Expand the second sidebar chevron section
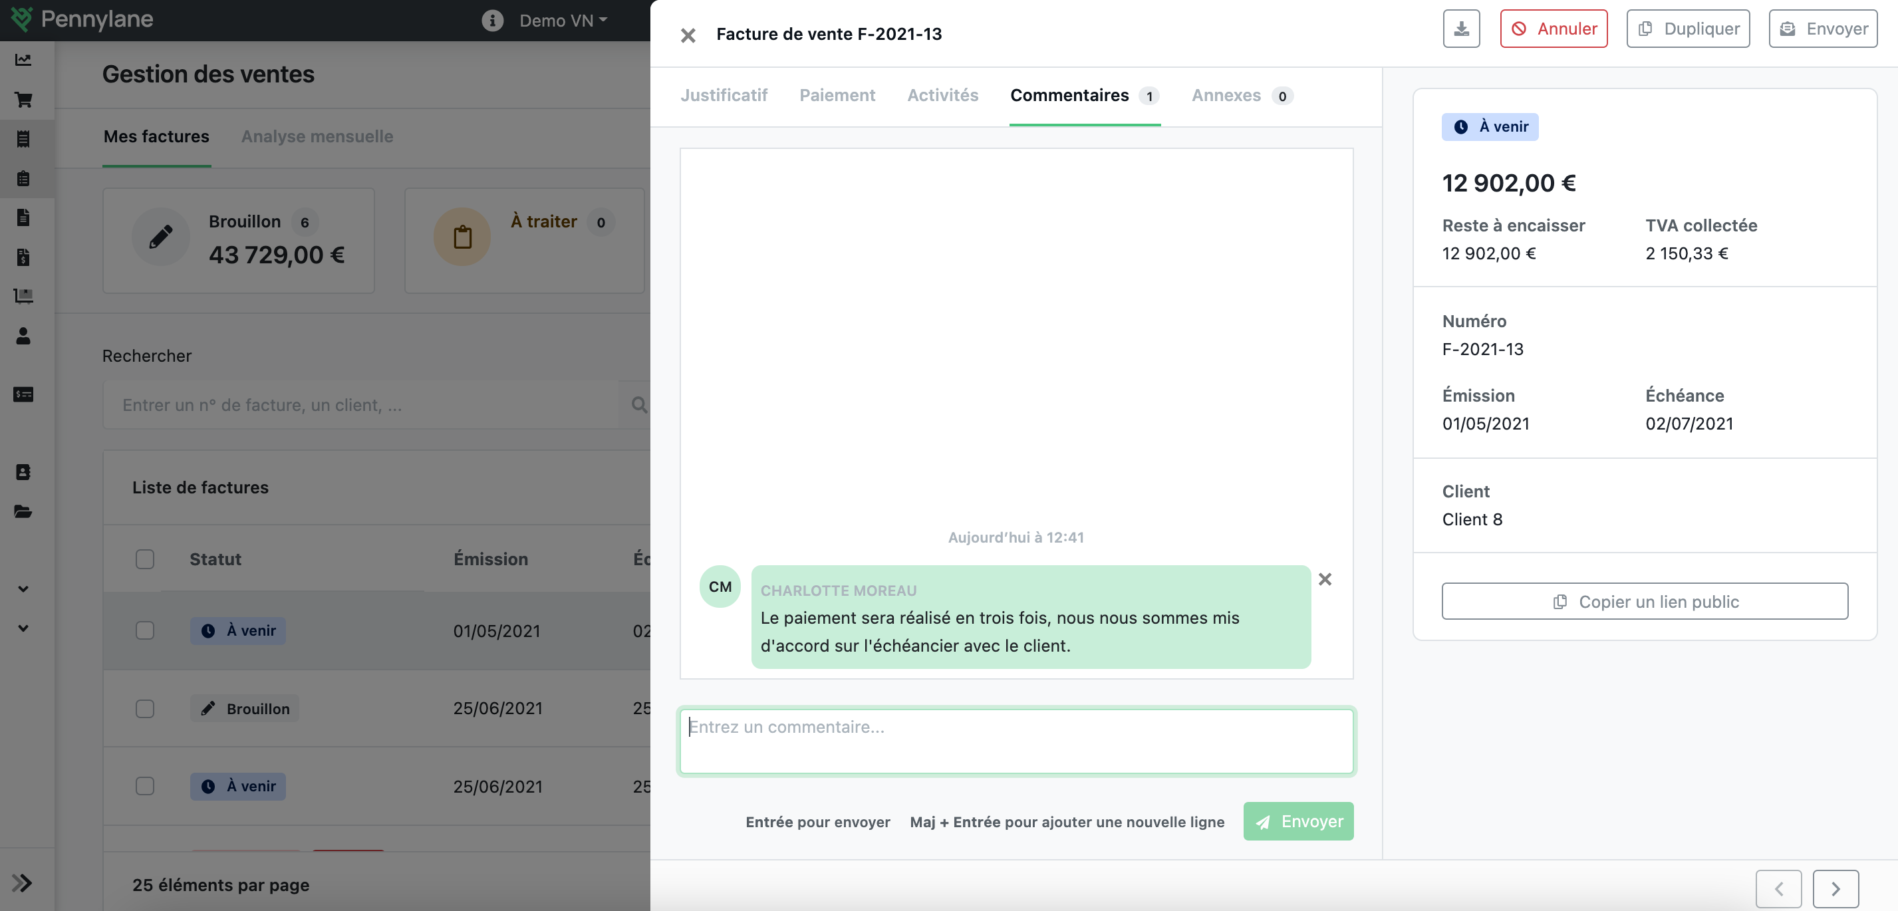1898x911 pixels. tap(23, 628)
